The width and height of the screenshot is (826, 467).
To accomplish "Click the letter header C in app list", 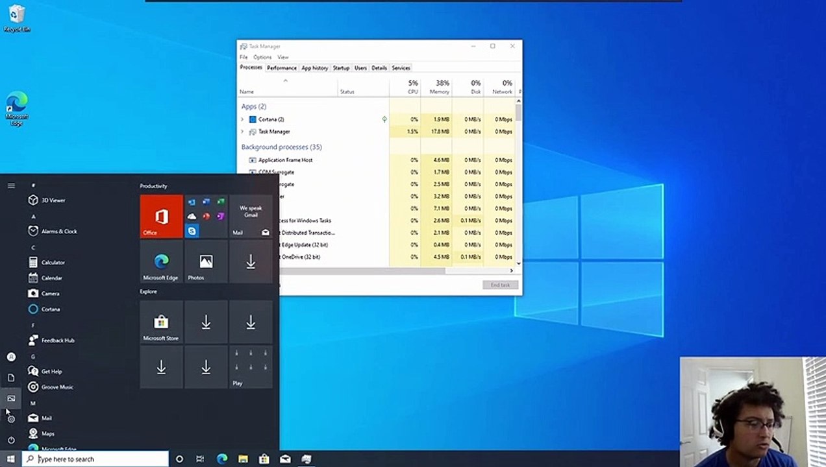I will (x=33, y=247).
